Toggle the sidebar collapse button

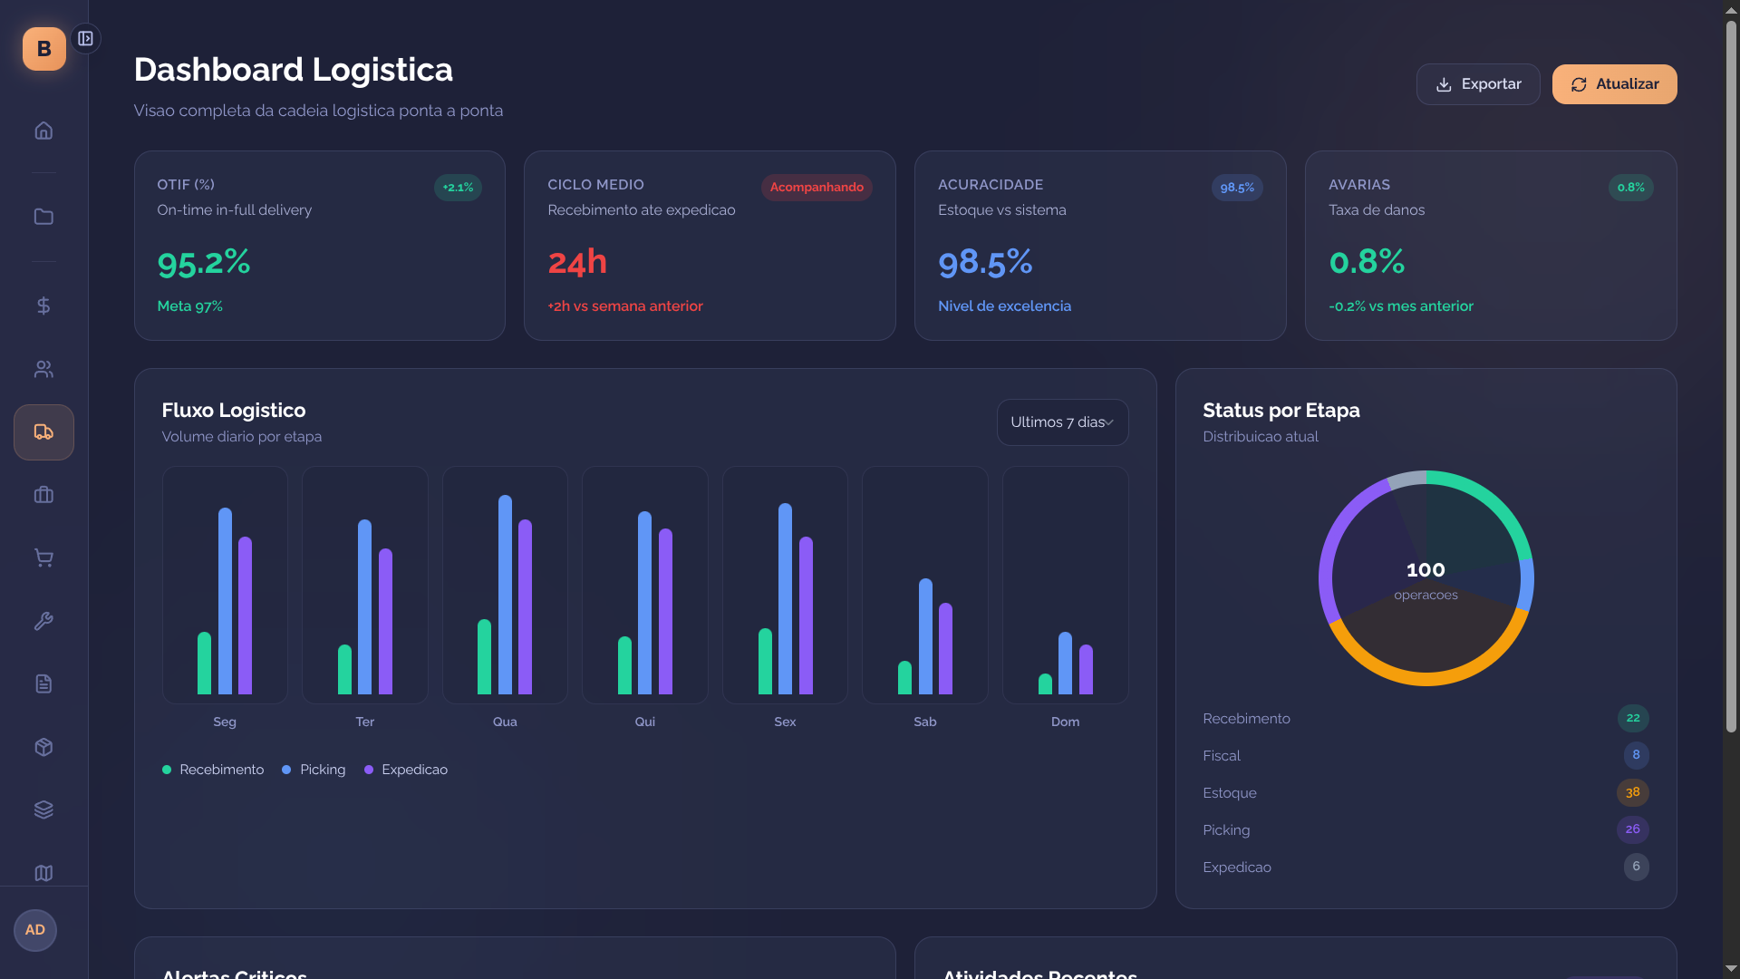86,39
